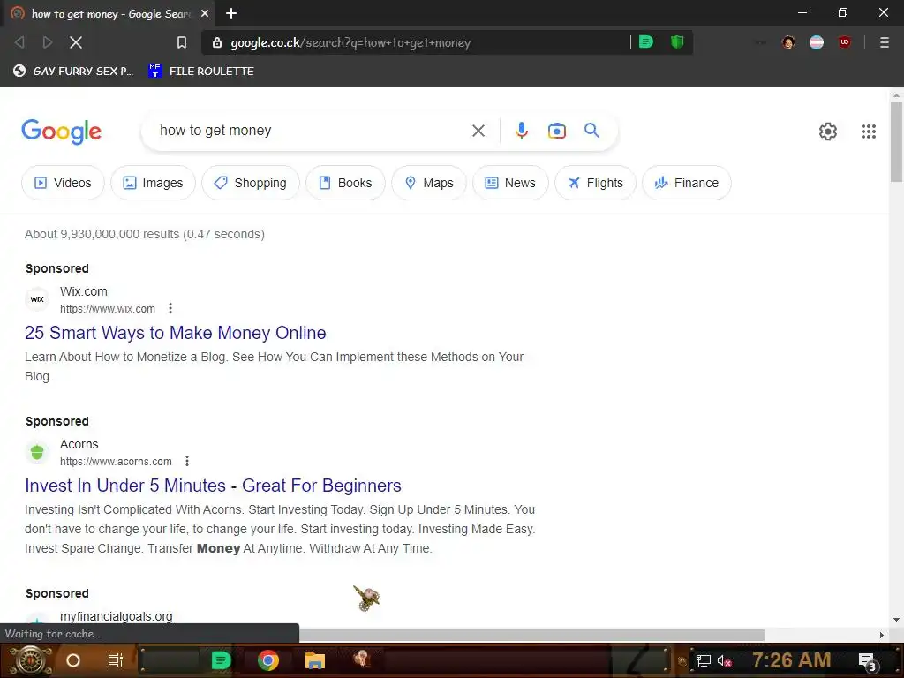The width and height of the screenshot is (904, 678).
Task: Open the Wix.com ad options menu
Action: pos(170,308)
